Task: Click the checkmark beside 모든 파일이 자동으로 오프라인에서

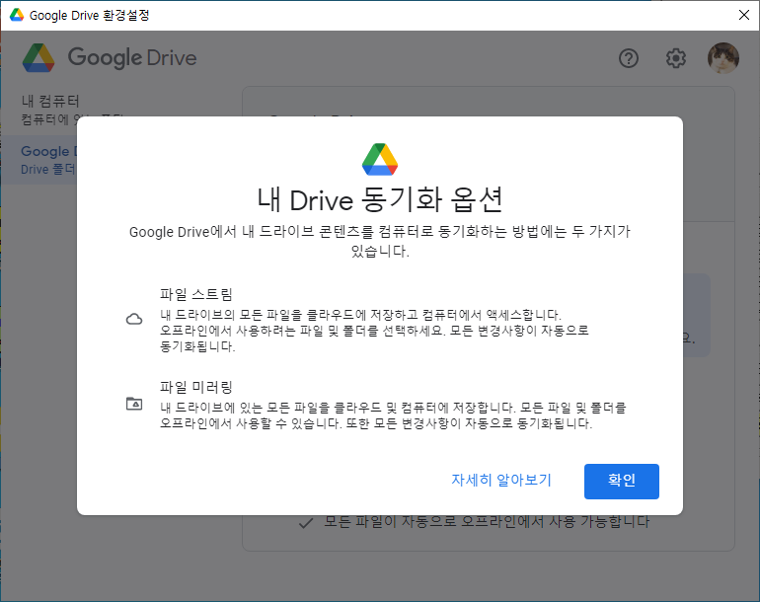Action: click(x=305, y=523)
